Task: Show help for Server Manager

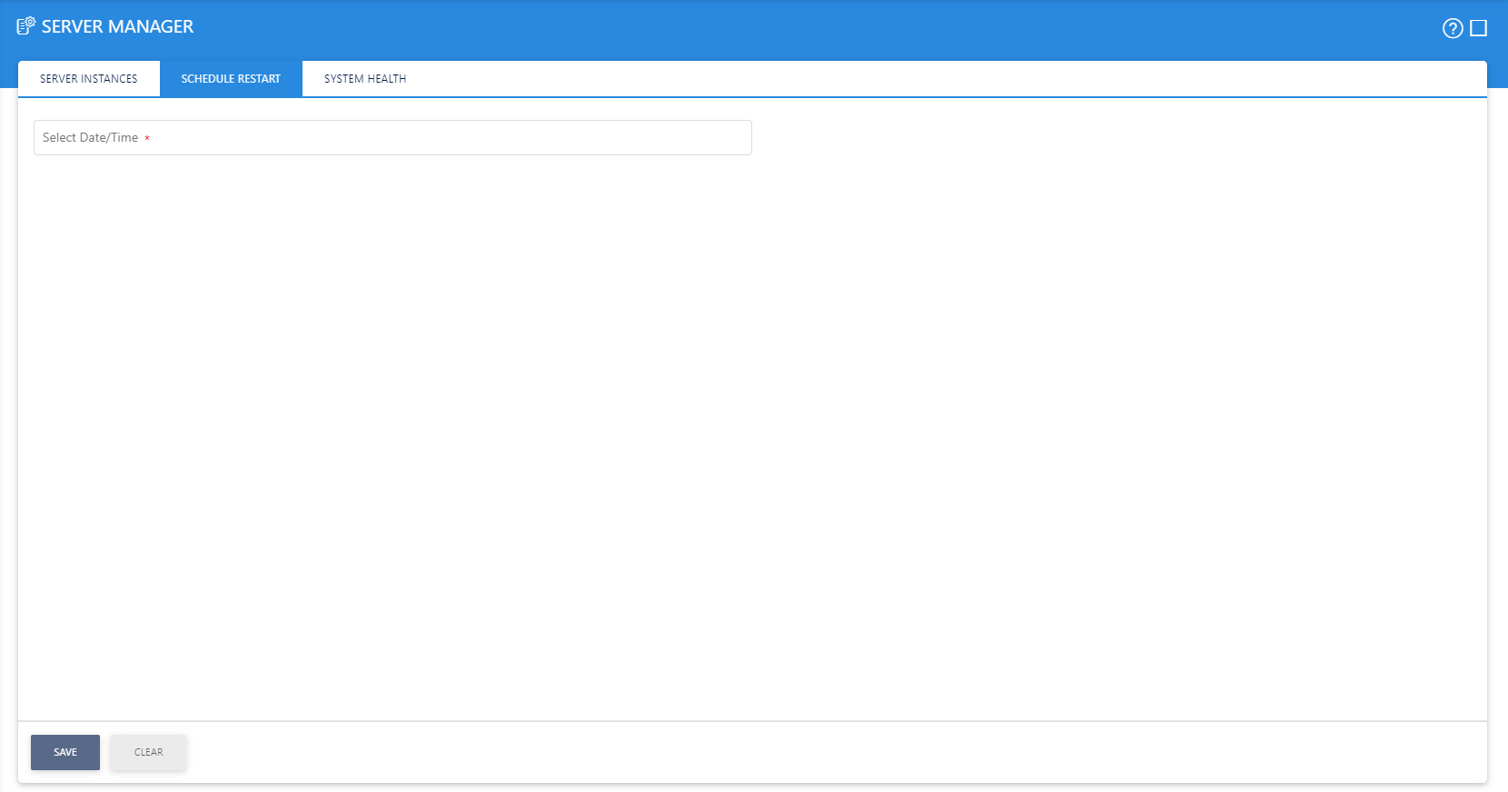Action: [x=1453, y=28]
